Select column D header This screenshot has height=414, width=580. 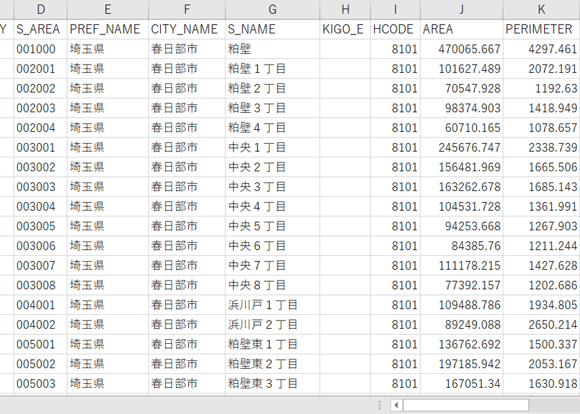pyautogui.click(x=41, y=9)
